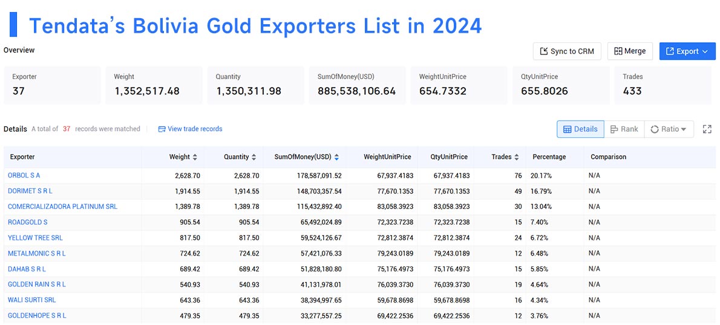720x325 pixels.
Task: Click the 16.79% percentage cell
Action: pos(541,191)
